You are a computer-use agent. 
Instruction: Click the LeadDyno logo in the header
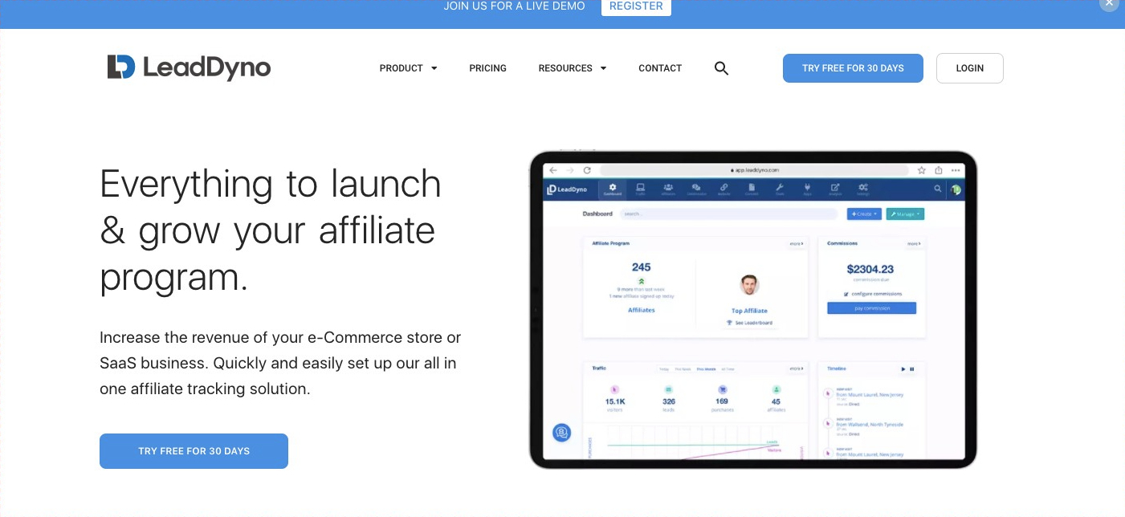tap(189, 67)
